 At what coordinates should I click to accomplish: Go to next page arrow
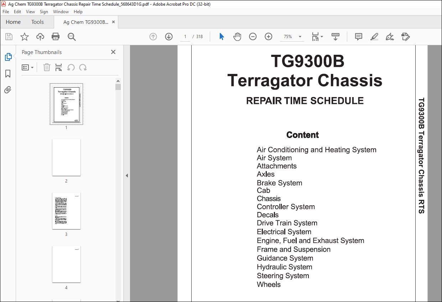coord(169,37)
